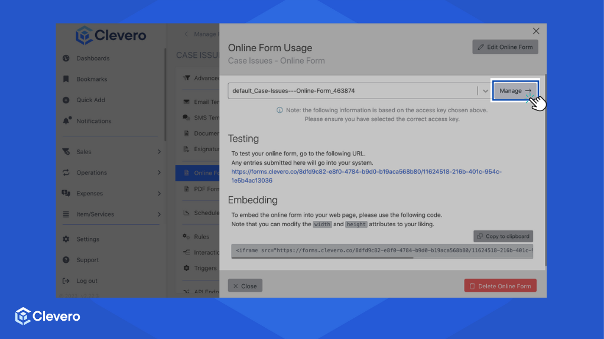Click the Item/Services list icon
Image resolution: width=604 pixels, height=339 pixels.
pos(66,214)
